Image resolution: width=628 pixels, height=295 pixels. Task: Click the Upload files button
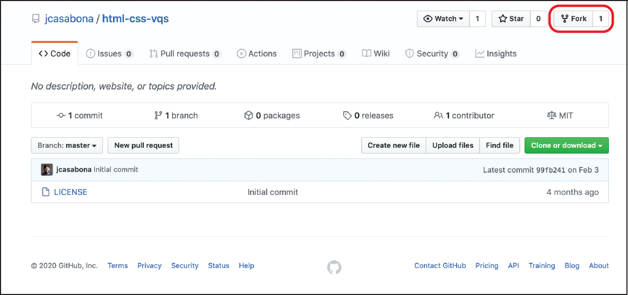pos(453,146)
